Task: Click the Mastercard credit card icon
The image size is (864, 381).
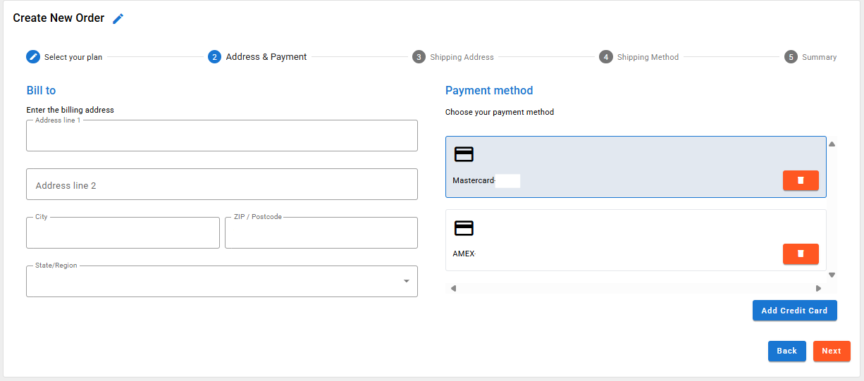Action: point(464,155)
